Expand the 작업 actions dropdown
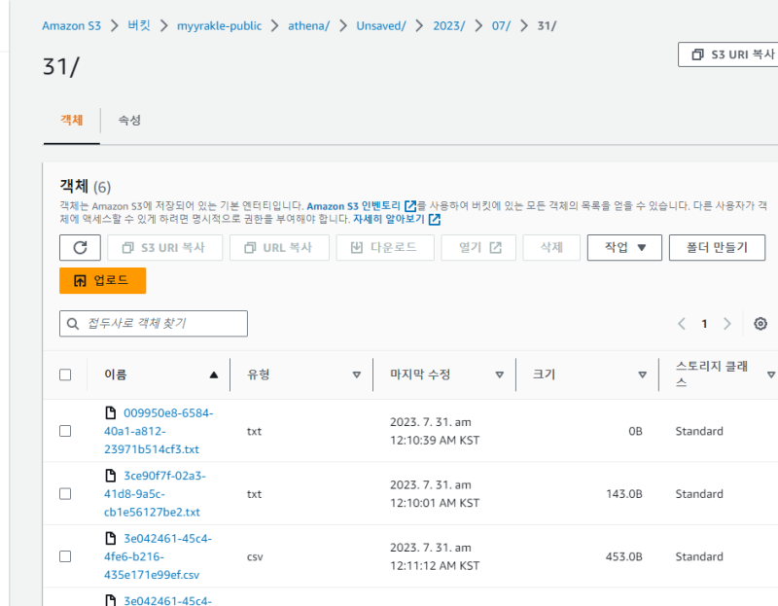778x606 pixels. [624, 247]
